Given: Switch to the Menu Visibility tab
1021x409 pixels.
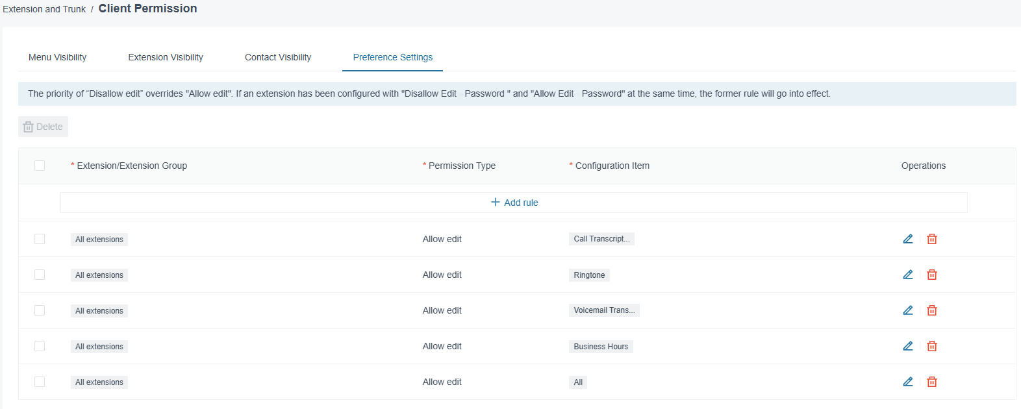Looking at the screenshot, I should 57,57.
